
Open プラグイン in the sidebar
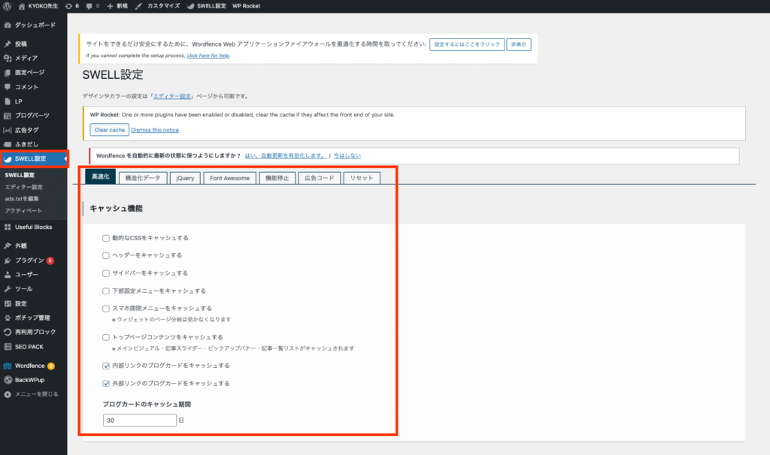point(33,261)
